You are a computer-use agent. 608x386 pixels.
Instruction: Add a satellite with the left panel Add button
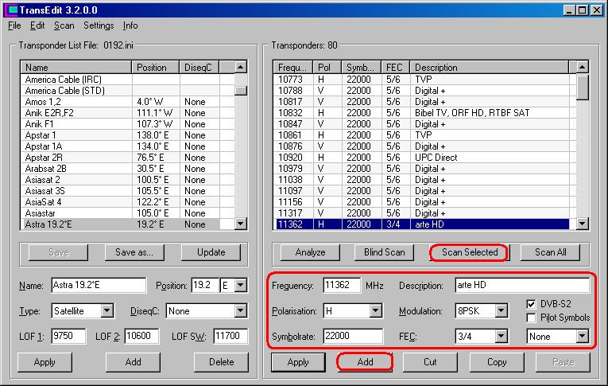click(x=133, y=362)
